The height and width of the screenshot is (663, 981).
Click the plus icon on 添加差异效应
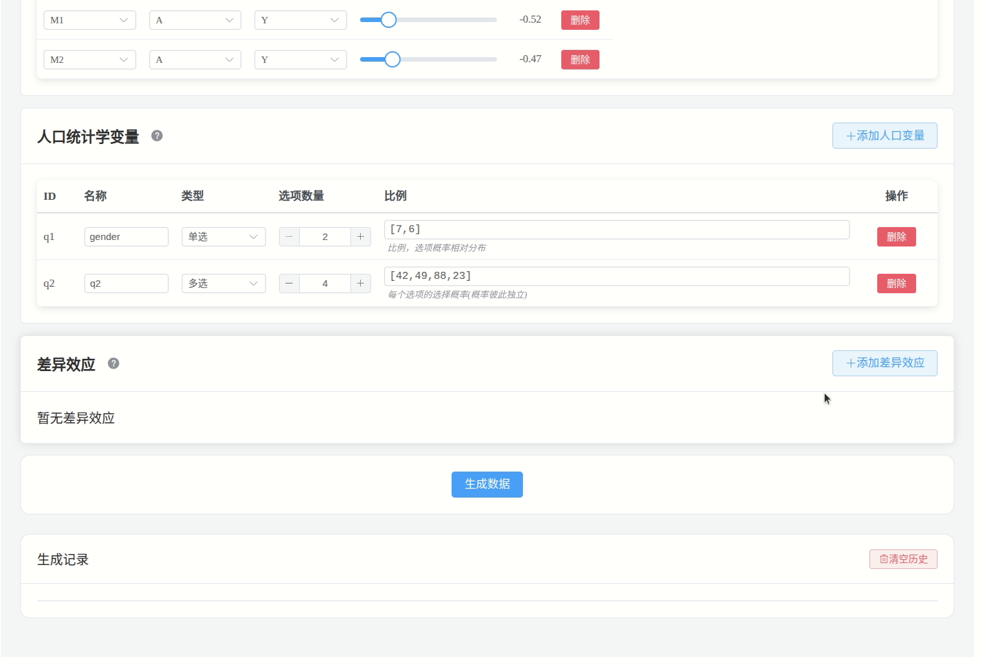(851, 363)
